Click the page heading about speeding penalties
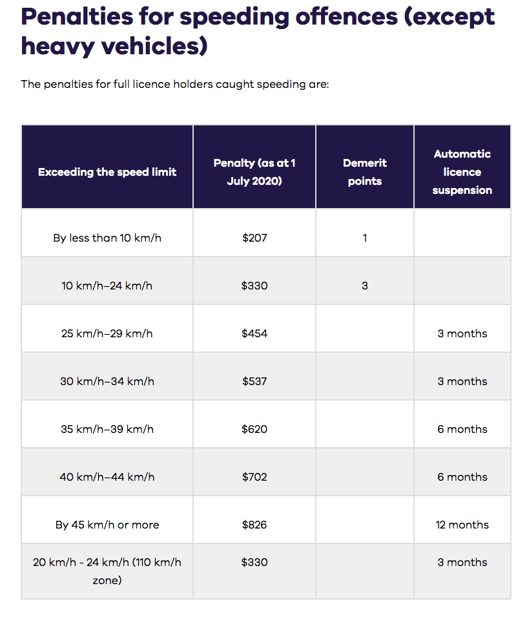This screenshot has height=619, width=527. click(258, 32)
